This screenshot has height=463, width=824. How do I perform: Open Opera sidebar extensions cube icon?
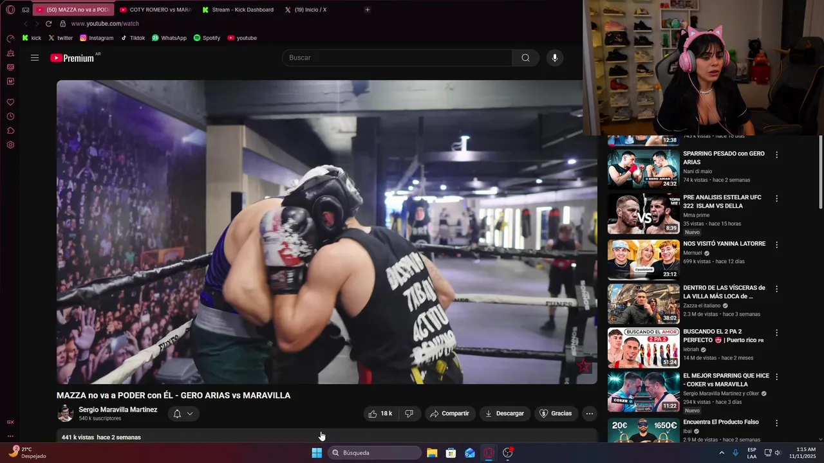(10, 131)
